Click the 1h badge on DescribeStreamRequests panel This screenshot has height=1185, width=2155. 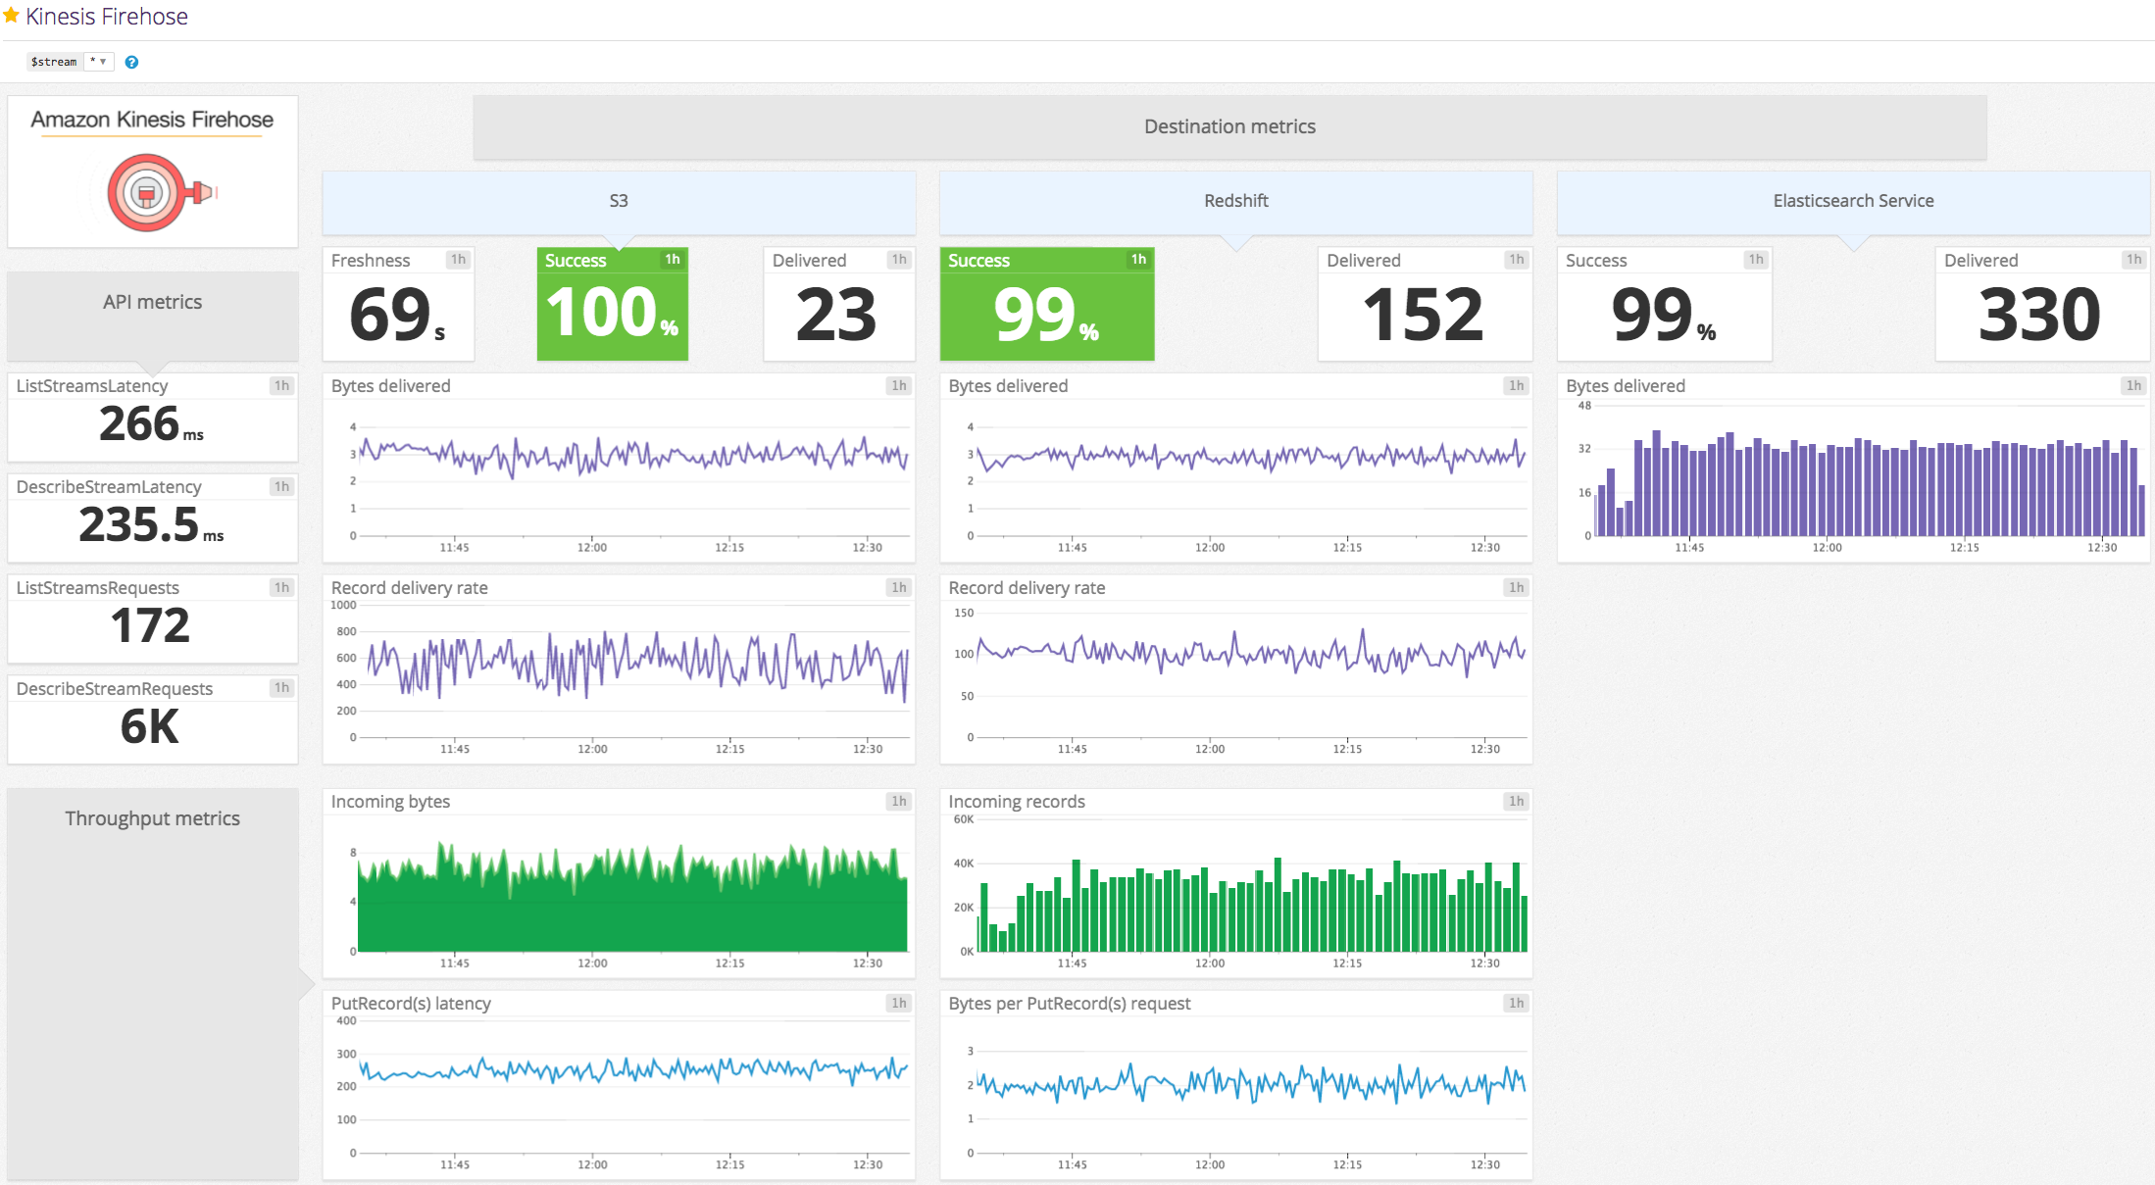pyautogui.click(x=282, y=688)
